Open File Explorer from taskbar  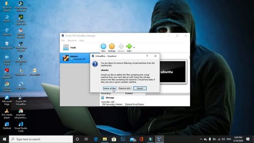(105, 139)
